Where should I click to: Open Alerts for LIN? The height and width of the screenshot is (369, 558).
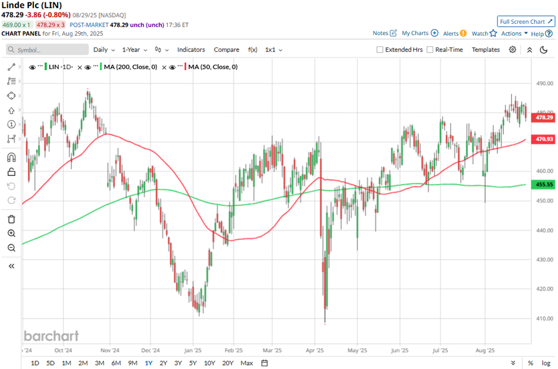(455, 33)
